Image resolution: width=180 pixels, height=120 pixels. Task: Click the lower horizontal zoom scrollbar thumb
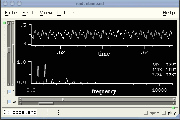pyautogui.click(x=46, y=103)
